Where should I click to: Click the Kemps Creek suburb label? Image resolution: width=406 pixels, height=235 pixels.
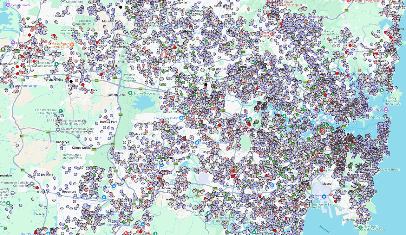point(81,148)
